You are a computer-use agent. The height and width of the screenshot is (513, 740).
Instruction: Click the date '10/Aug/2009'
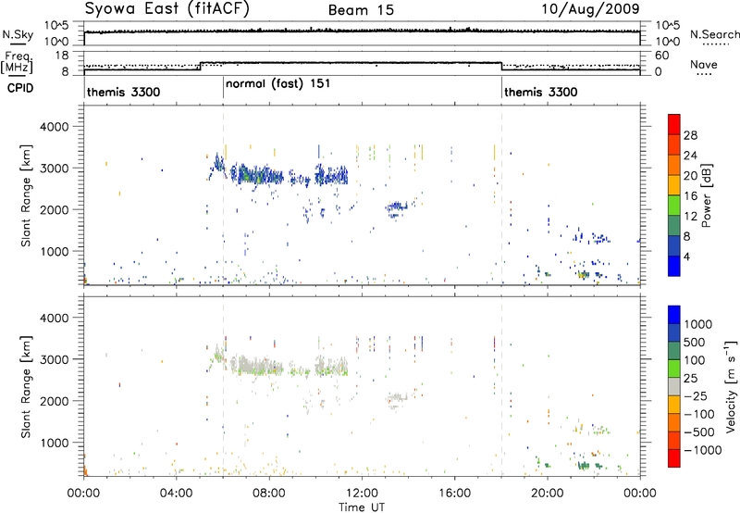coord(590,9)
